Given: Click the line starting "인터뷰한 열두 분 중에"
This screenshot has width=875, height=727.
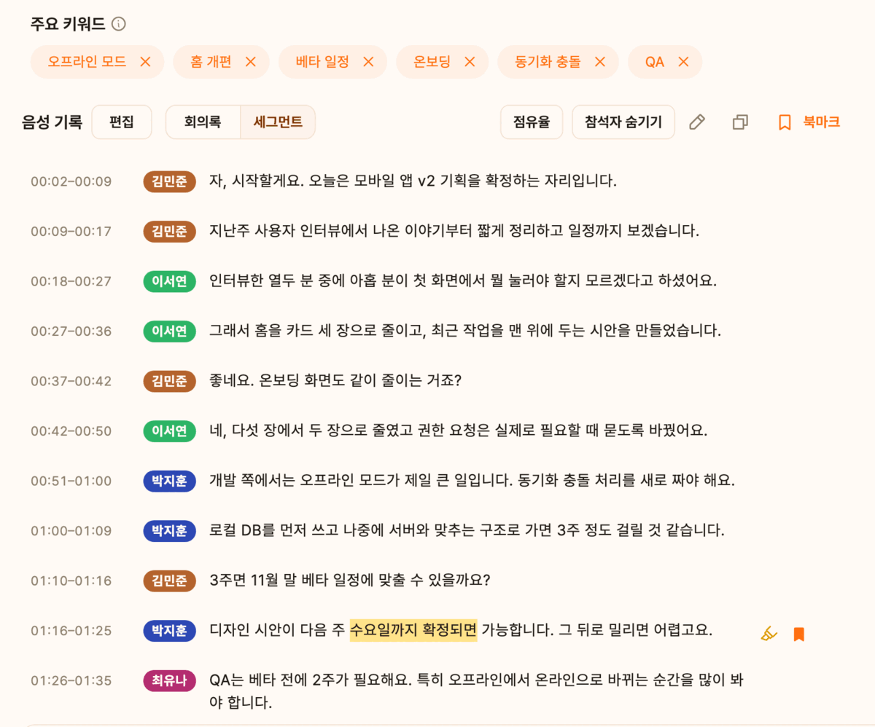Looking at the screenshot, I should (463, 280).
